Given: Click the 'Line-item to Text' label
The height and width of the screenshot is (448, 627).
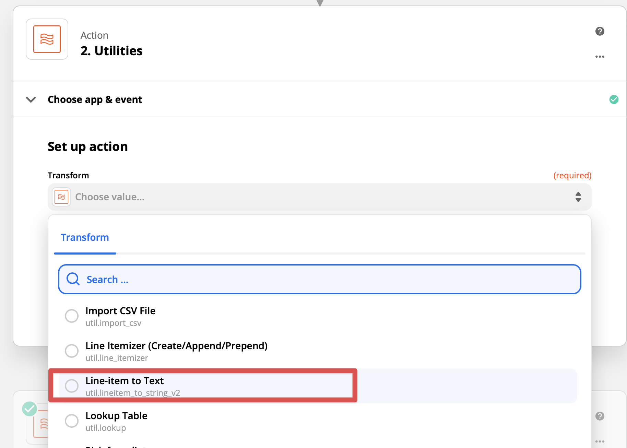Looking at the screenshot, I should click(125, 381).
